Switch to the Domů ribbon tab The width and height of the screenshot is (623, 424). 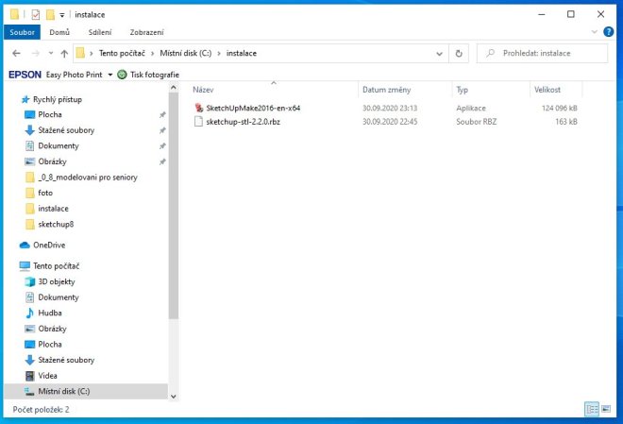59,32
